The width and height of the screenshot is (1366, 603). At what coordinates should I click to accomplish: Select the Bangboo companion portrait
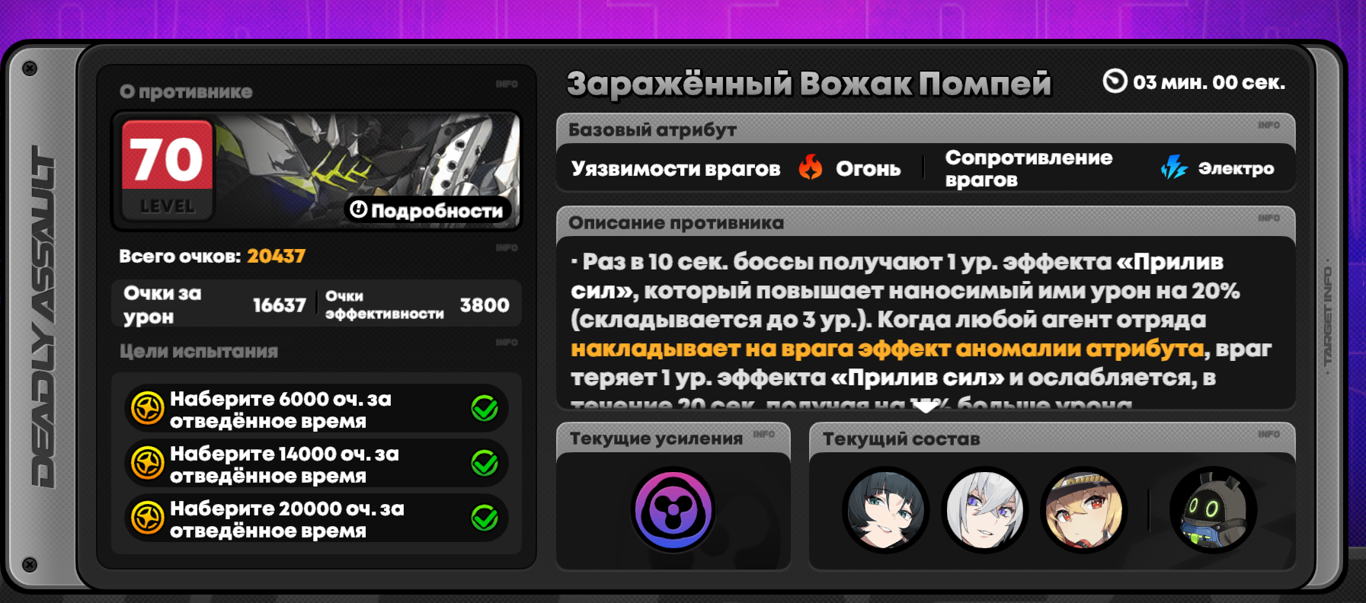pyautogui.click(x=1213, y=510)
